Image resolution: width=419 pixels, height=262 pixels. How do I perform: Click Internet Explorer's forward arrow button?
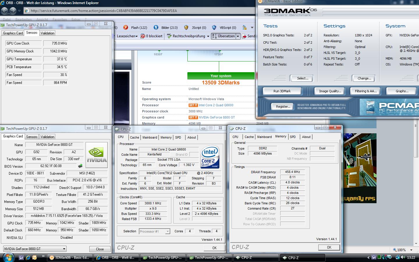point(13,11)
